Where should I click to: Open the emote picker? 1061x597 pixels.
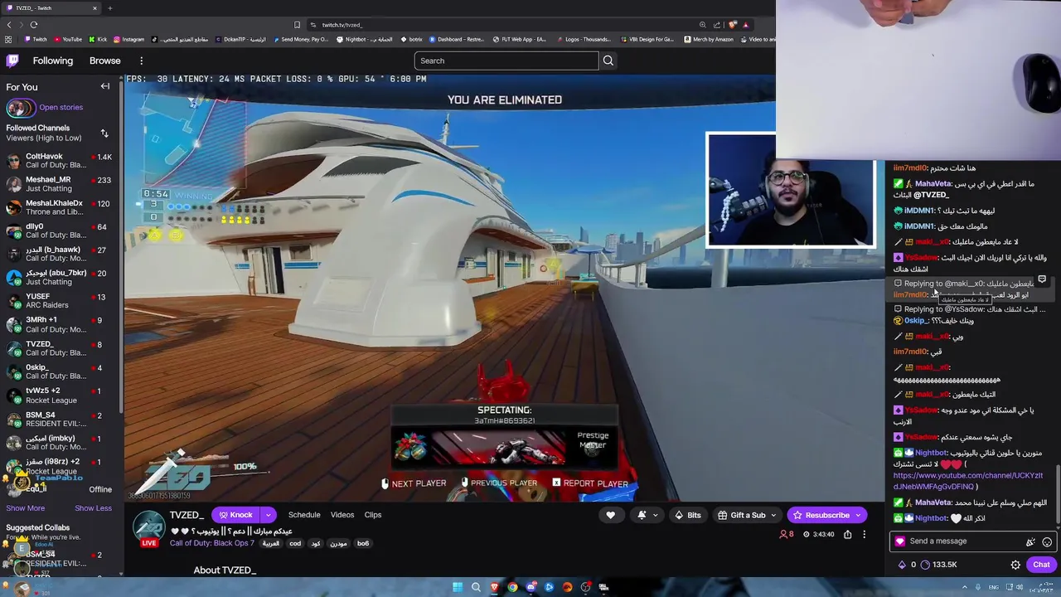[1047, 541]
